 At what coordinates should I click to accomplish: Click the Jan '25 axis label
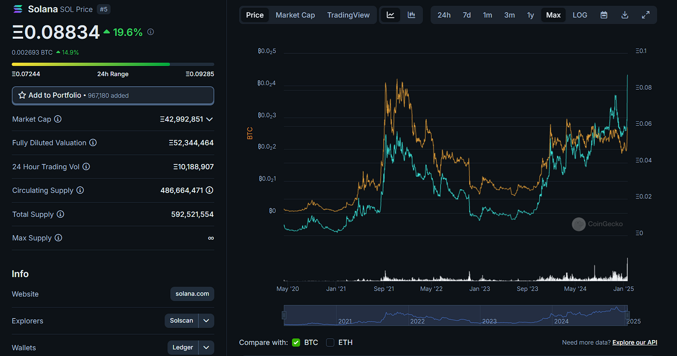(x=623, y=289)
